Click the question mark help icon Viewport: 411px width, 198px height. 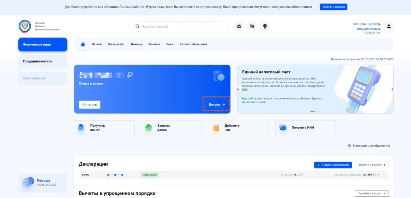pyautogui.click(x=28, y=183)
